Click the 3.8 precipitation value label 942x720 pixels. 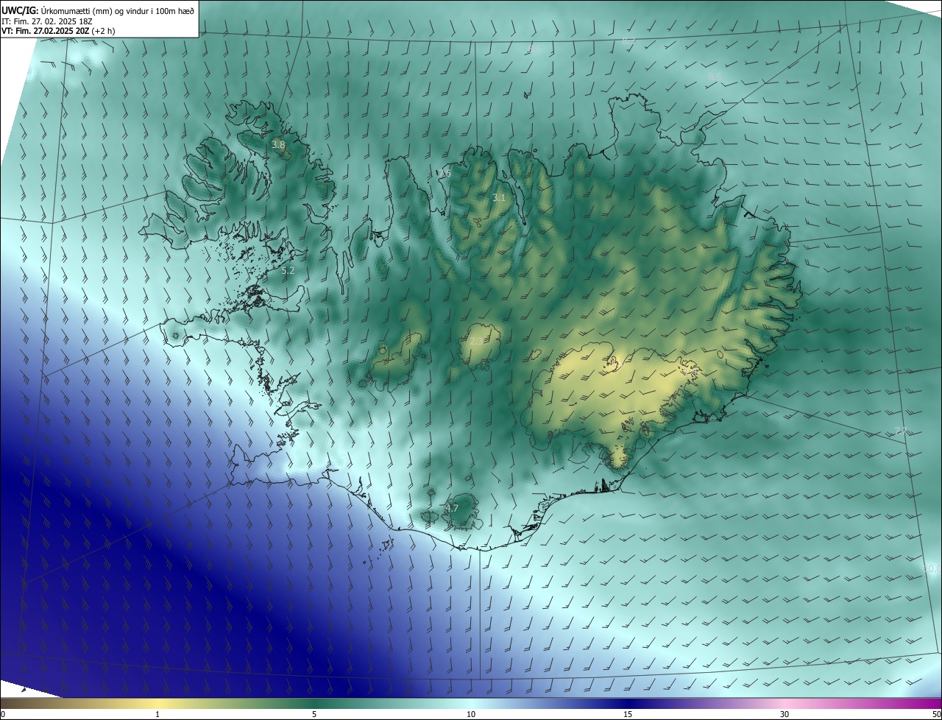point(278,145)
